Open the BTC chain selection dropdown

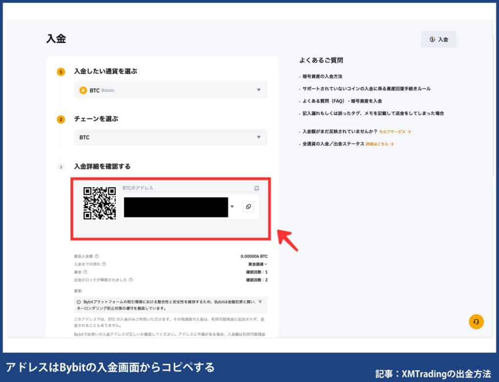click(171, 137)
